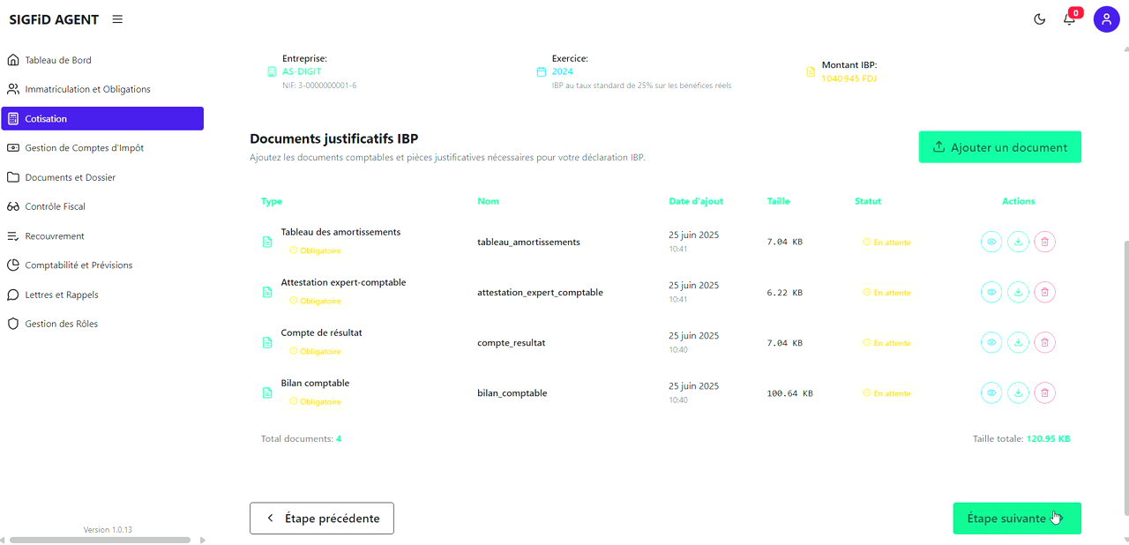Image resolution: width=1129 pixels, height=545 pixels.
Task: Toggle dark mode with moon icon
Action: pyautogui.click(x=1039, y=19)
